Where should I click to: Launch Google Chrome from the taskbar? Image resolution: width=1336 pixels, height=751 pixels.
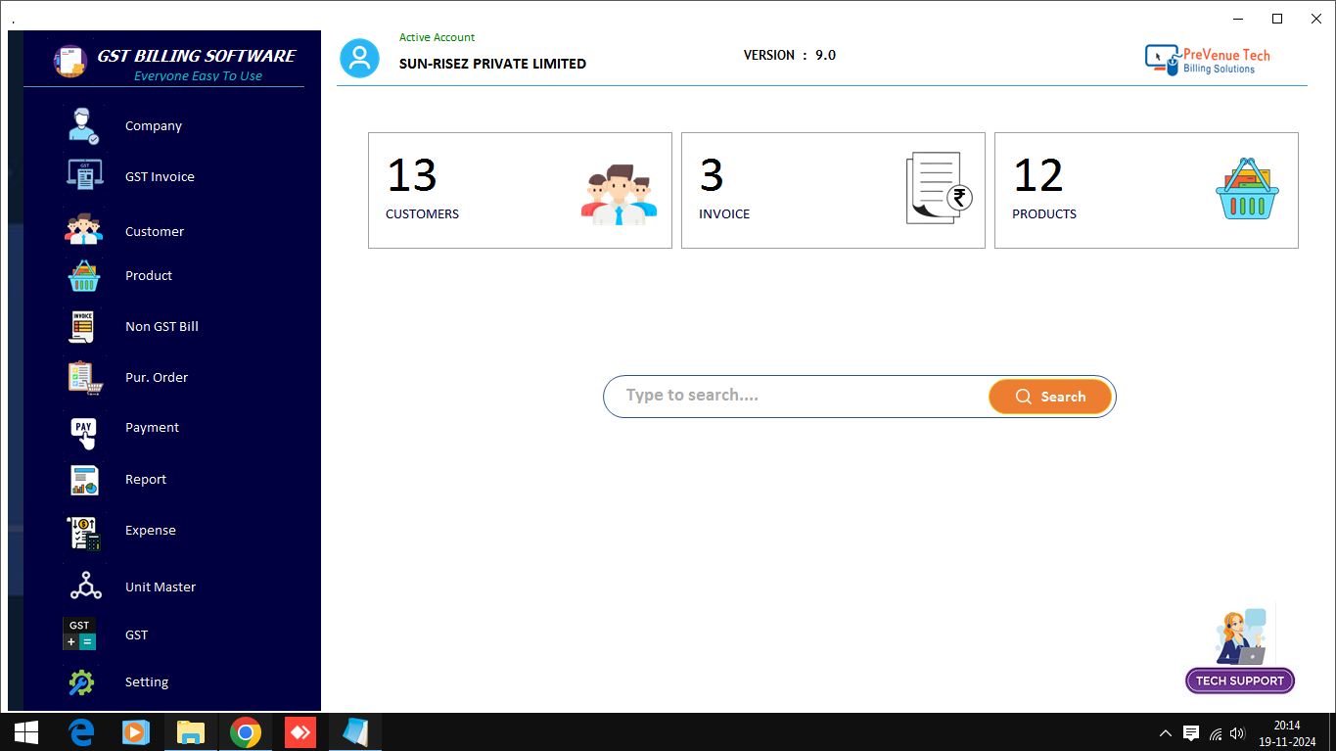click(x=246, y=732)
